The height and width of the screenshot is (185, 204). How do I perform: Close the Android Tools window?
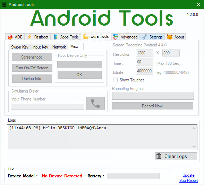pyautogui.click(x=198, y=5)
